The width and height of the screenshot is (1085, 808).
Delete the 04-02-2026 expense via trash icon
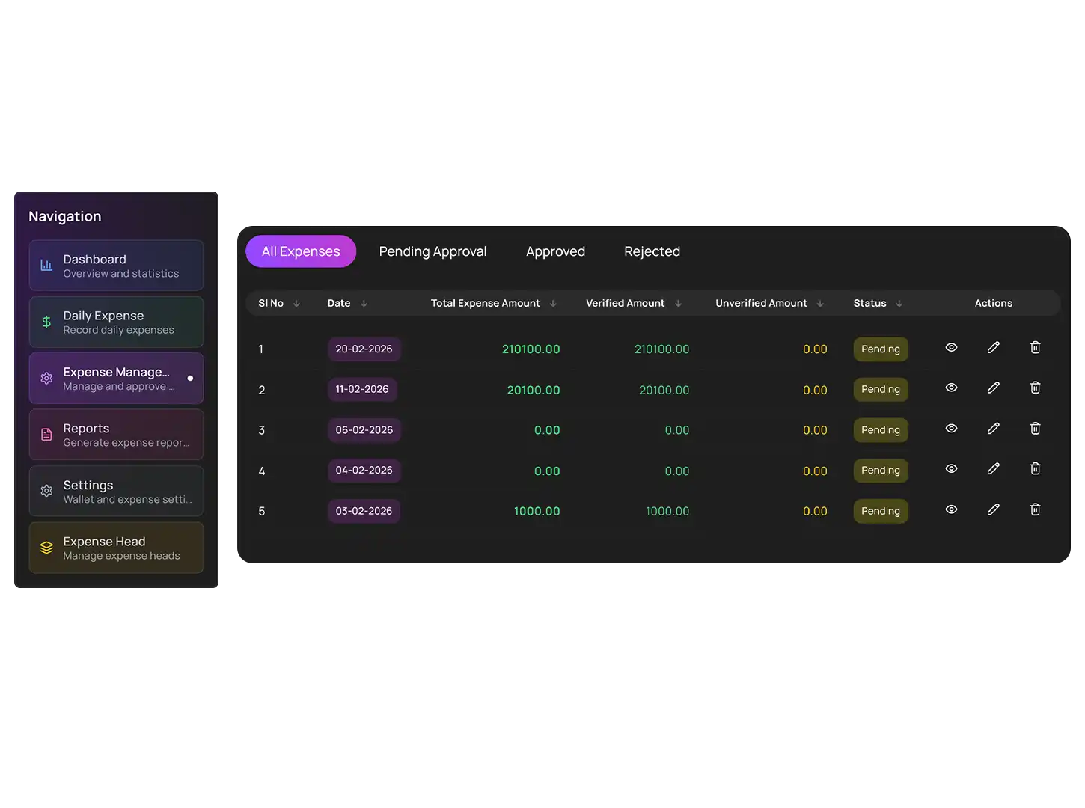coord(1035,468)
